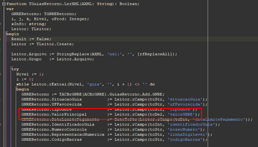Click the 'i := 0;' line
Image resolution: width=258 pixels, height=147 pixels.
pyautogui.click(x=25, y=79)
